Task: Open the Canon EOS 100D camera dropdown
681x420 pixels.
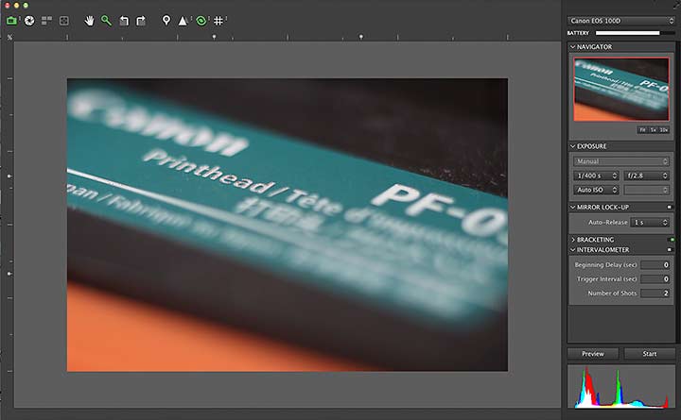Action: point(621,21)
